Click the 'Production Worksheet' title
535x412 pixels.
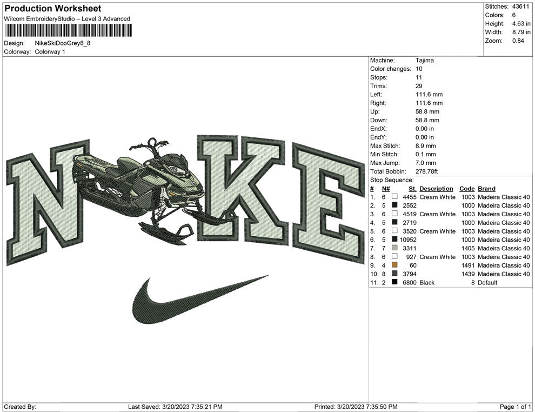pyautogui.click(x=52, y=8)
